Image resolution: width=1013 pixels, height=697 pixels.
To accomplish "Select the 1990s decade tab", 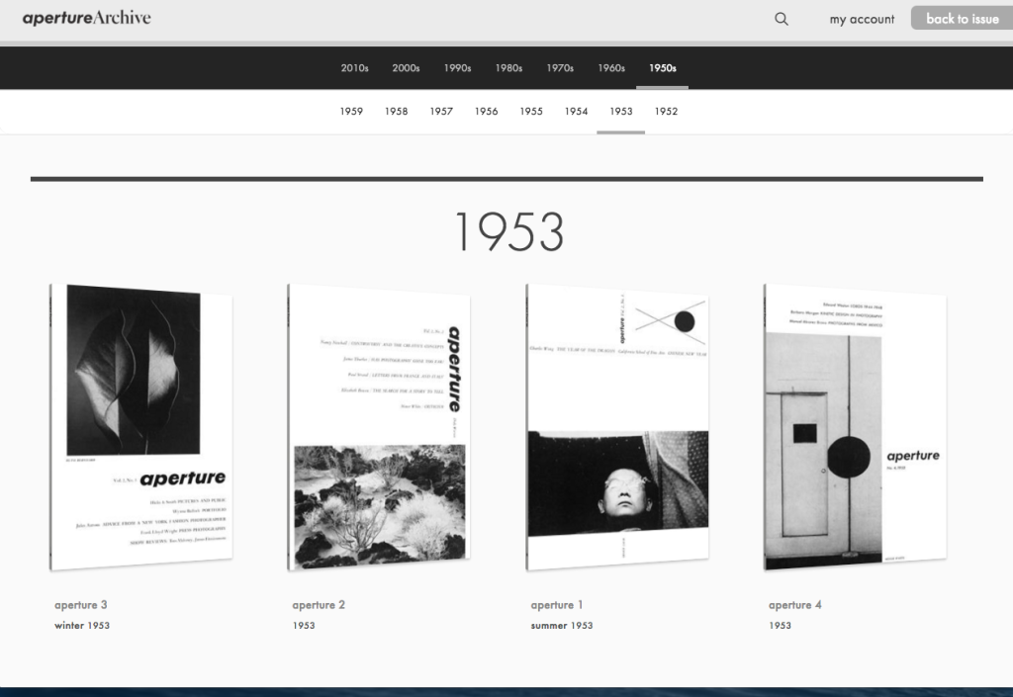I will click(457, 68).
